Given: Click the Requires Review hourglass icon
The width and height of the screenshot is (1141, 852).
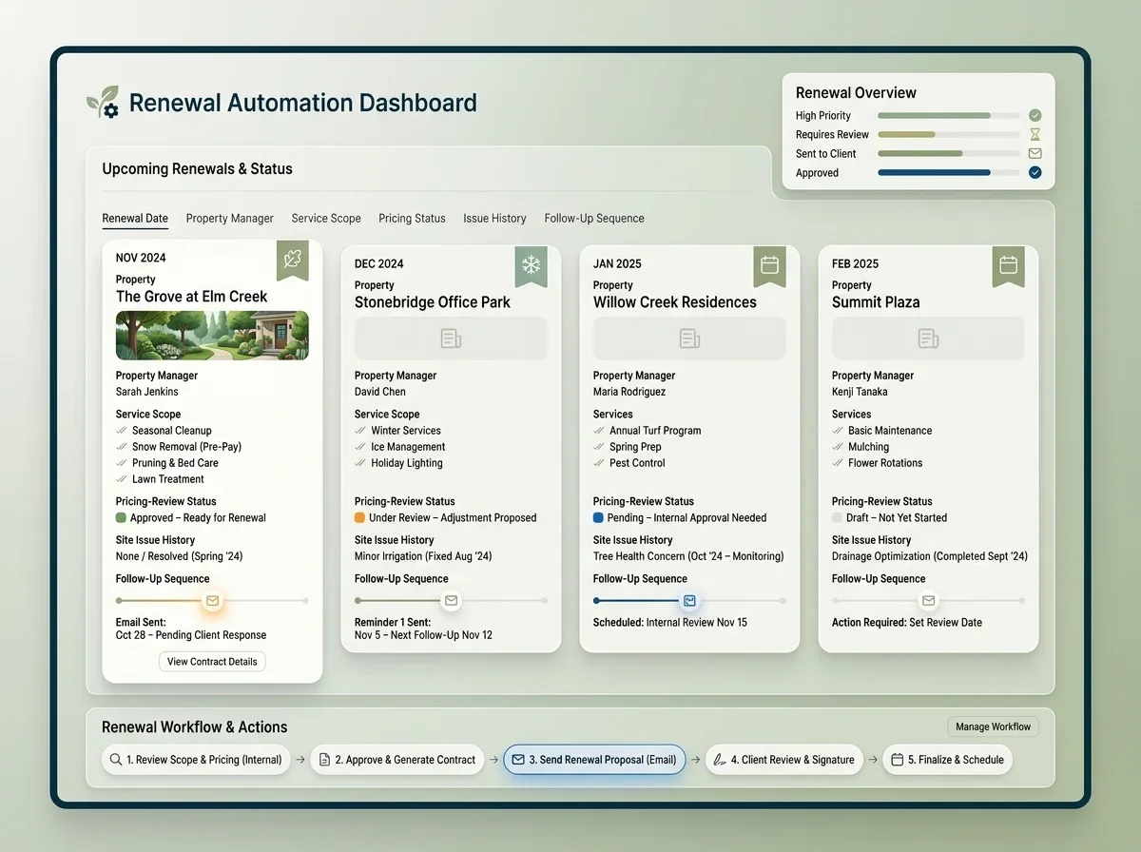Looking at the screenshot, I should [x=1035, y=135].
